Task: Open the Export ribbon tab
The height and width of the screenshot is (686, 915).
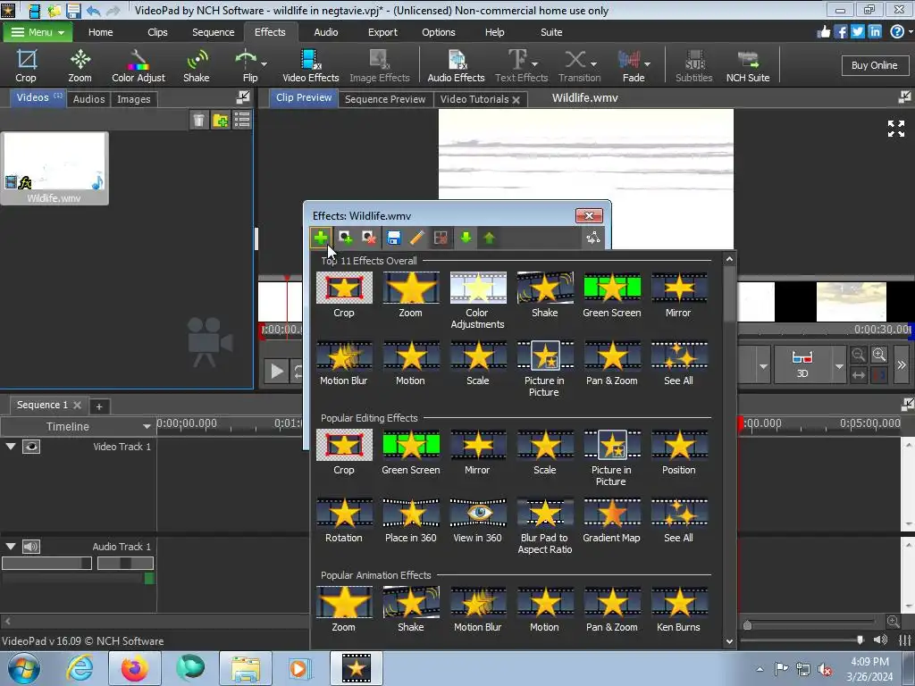Action: click(382, 32)
